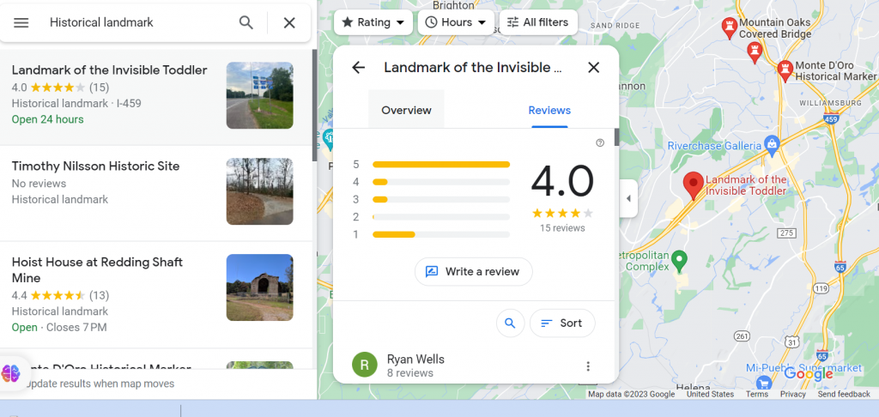The width and height of the screenshot is (879, 417).
Task: Expand the Hours filter dropdown
Action: (x=456, y=22)
